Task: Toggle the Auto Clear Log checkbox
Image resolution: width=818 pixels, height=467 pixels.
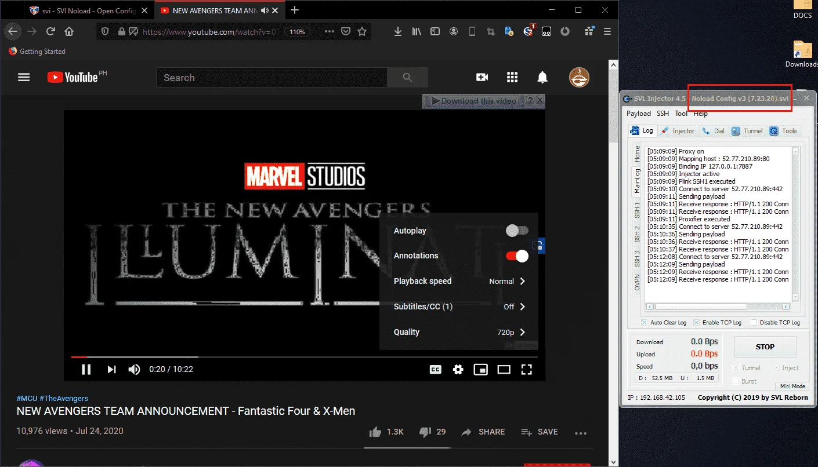Action: coord(644,323)
